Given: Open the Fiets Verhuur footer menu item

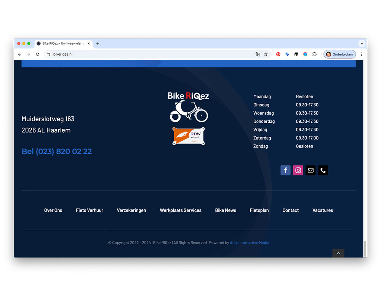Looking at the screenshot, I should pyautogui.click(x=90, y=210).
